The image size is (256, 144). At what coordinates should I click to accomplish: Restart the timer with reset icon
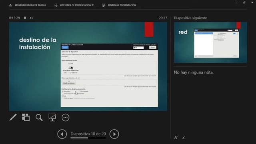coord(31,18)
